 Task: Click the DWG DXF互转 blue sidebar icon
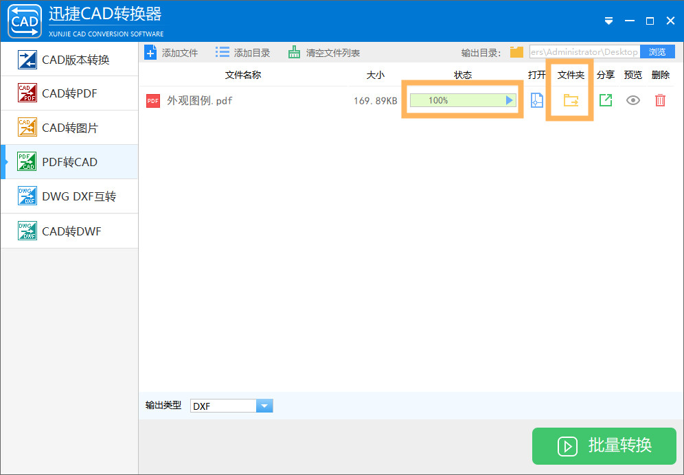coord(27,196)
